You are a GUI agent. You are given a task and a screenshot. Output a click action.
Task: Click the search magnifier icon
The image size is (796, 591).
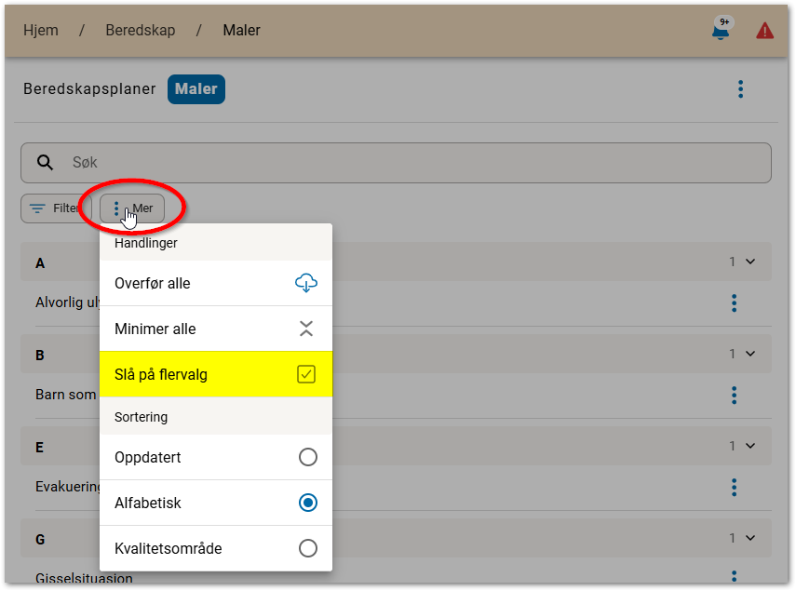point(46,163)
